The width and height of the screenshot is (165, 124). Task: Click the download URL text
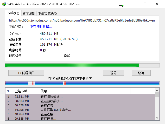82,20
